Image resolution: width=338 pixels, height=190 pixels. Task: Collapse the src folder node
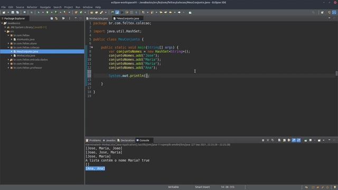5,32
